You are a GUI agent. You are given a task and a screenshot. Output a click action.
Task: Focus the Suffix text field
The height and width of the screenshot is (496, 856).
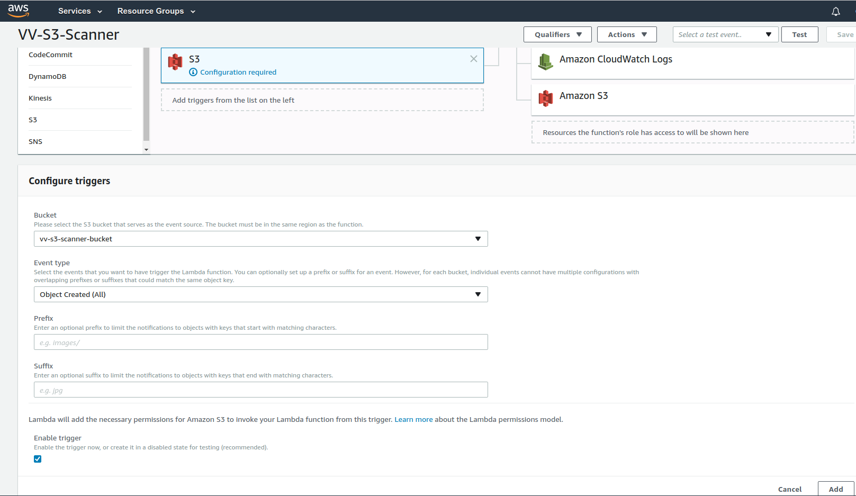coord(260,390)
